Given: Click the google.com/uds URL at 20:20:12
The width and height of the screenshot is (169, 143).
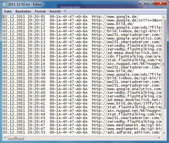Looking at the screenshot, I should pyautogui.click(x=127, y=28).
